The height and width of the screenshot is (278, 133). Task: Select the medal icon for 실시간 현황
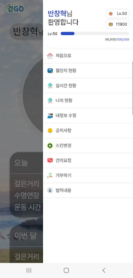[50, 86]
